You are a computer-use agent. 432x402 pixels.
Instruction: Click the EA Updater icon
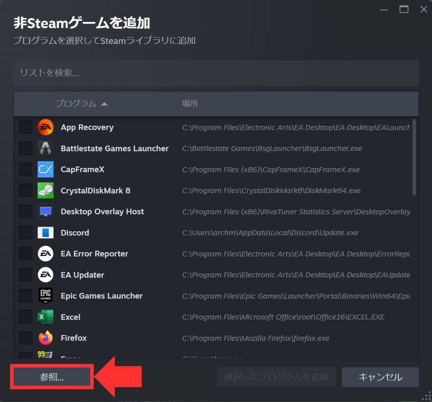[46, 275]
